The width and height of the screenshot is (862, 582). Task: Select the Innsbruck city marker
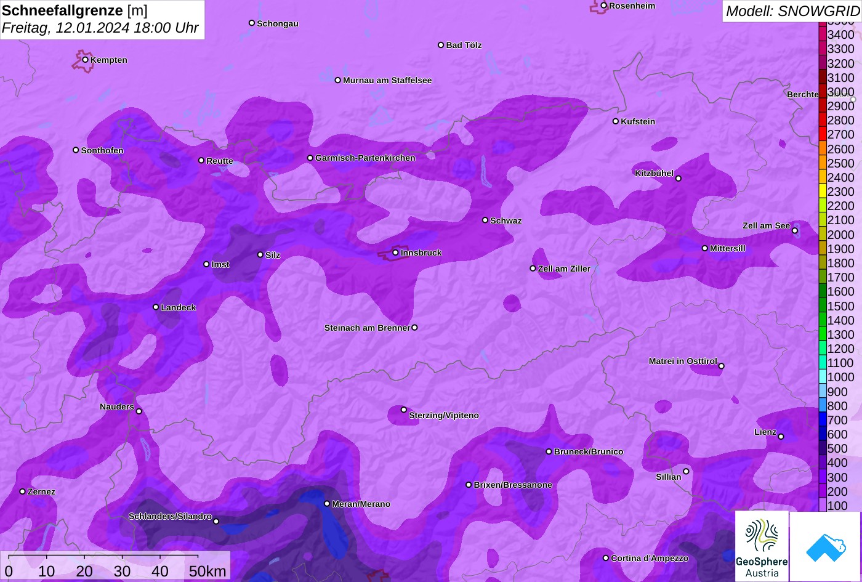pos(395,253)
